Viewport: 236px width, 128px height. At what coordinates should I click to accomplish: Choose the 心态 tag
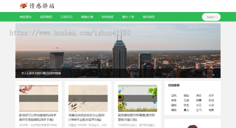pos(211,105)
